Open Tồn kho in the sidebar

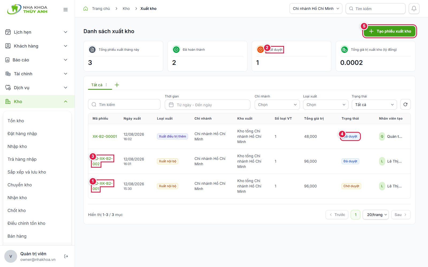16,121
